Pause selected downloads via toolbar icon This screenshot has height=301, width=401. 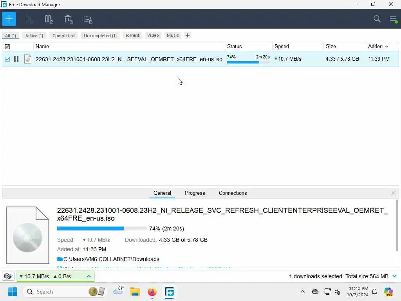tap(49, 19)
